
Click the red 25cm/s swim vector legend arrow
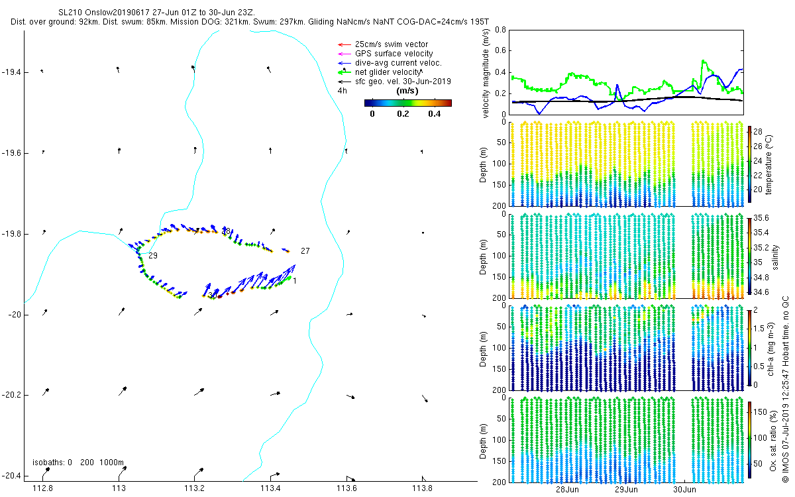click(344, 44)
